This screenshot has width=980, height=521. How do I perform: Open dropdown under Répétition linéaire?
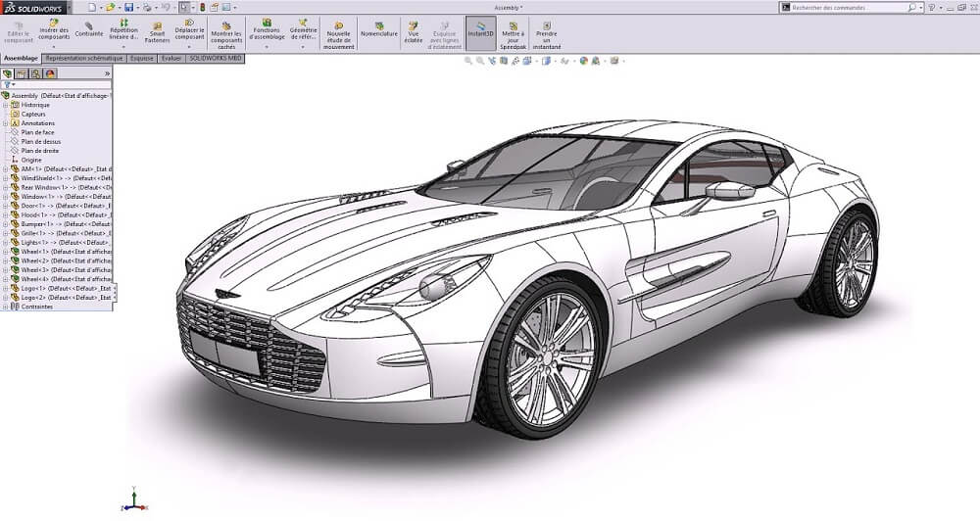point(123,47)
